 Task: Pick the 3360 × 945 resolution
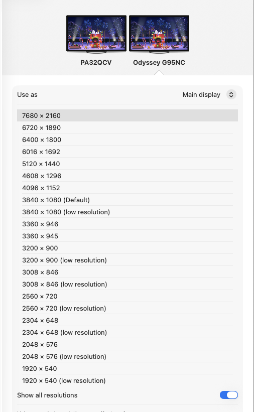(x=128, y=236)
